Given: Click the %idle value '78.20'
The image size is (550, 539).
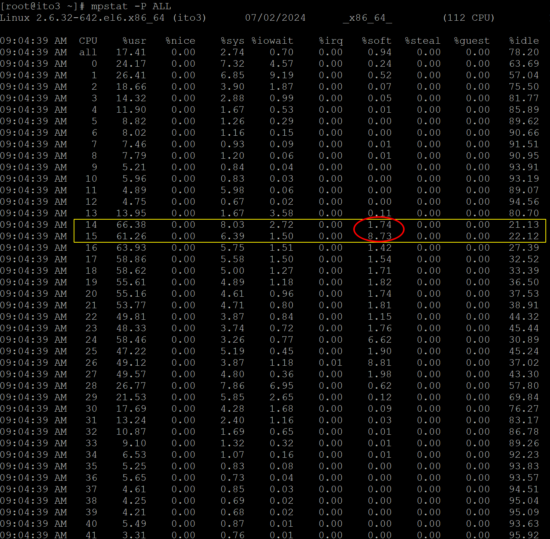Looking at the screenshot, I should [524, 52].
